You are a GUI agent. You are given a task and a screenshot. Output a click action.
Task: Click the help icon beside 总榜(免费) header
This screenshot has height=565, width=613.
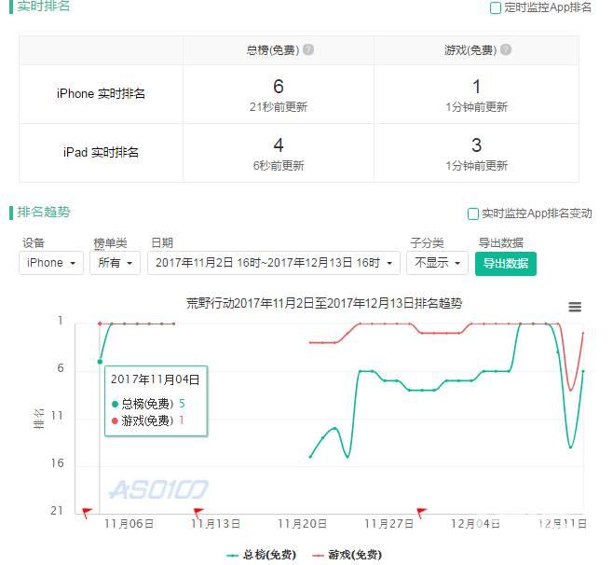(x=308, y=49)
